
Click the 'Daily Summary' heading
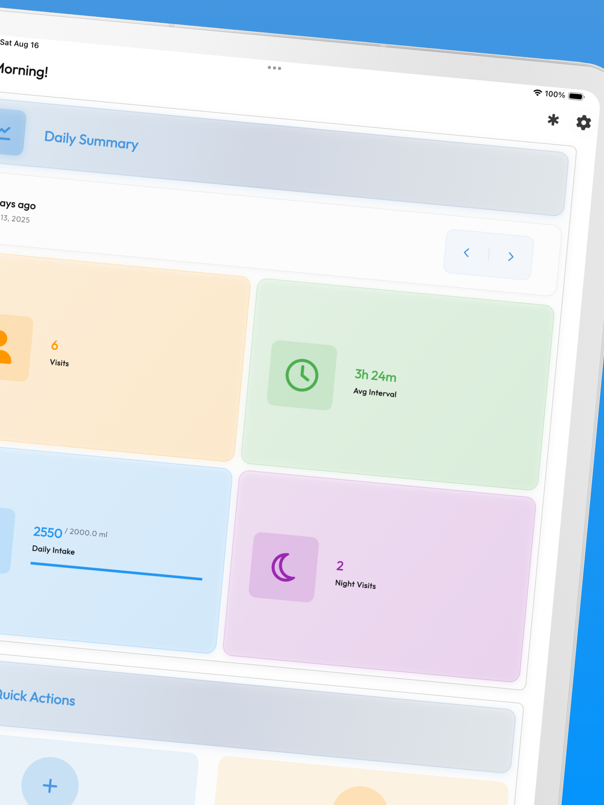(x=91, y=140)
